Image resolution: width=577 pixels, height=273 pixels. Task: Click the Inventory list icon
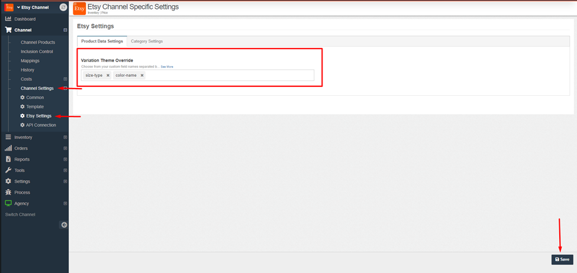coord(8,137)
